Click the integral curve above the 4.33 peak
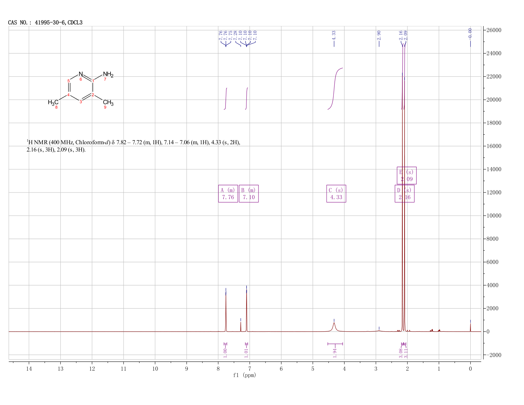The height and width of the screenshot is (405, 524). (335, 89)
